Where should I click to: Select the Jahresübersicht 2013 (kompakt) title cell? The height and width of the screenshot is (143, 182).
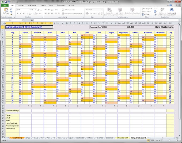(29, 27)
